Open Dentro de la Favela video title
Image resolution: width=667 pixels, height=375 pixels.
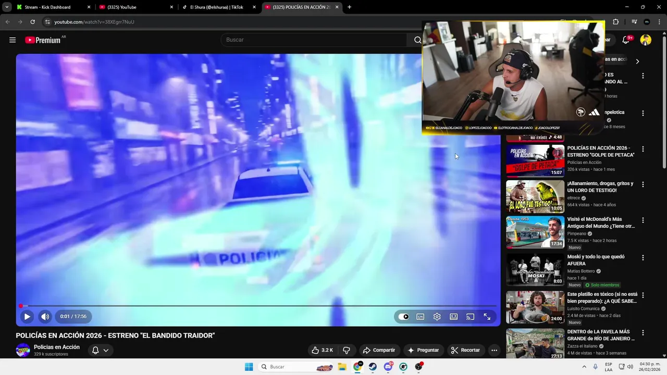pos(601,335)
